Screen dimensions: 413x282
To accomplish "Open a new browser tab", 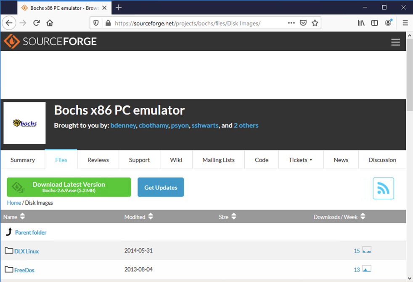I will [119, 8].
